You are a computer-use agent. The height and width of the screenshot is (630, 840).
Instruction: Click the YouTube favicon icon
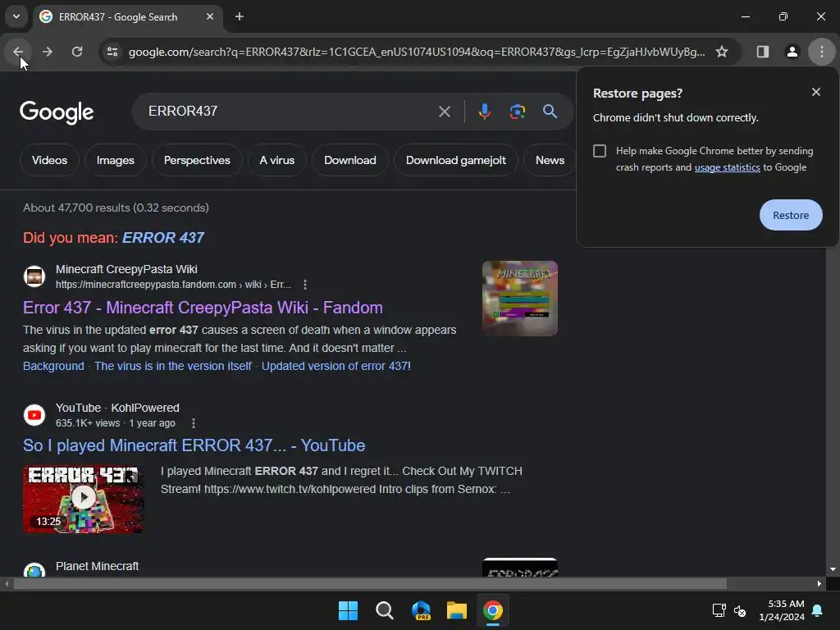pyautogui.click(x=34, y=414)
